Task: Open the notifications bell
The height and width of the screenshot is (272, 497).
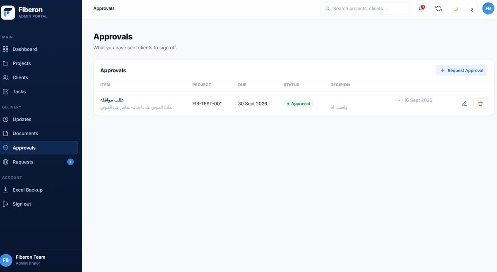Action: coord(421,8)
